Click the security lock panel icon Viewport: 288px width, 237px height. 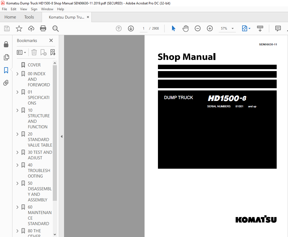pos(6,44)
